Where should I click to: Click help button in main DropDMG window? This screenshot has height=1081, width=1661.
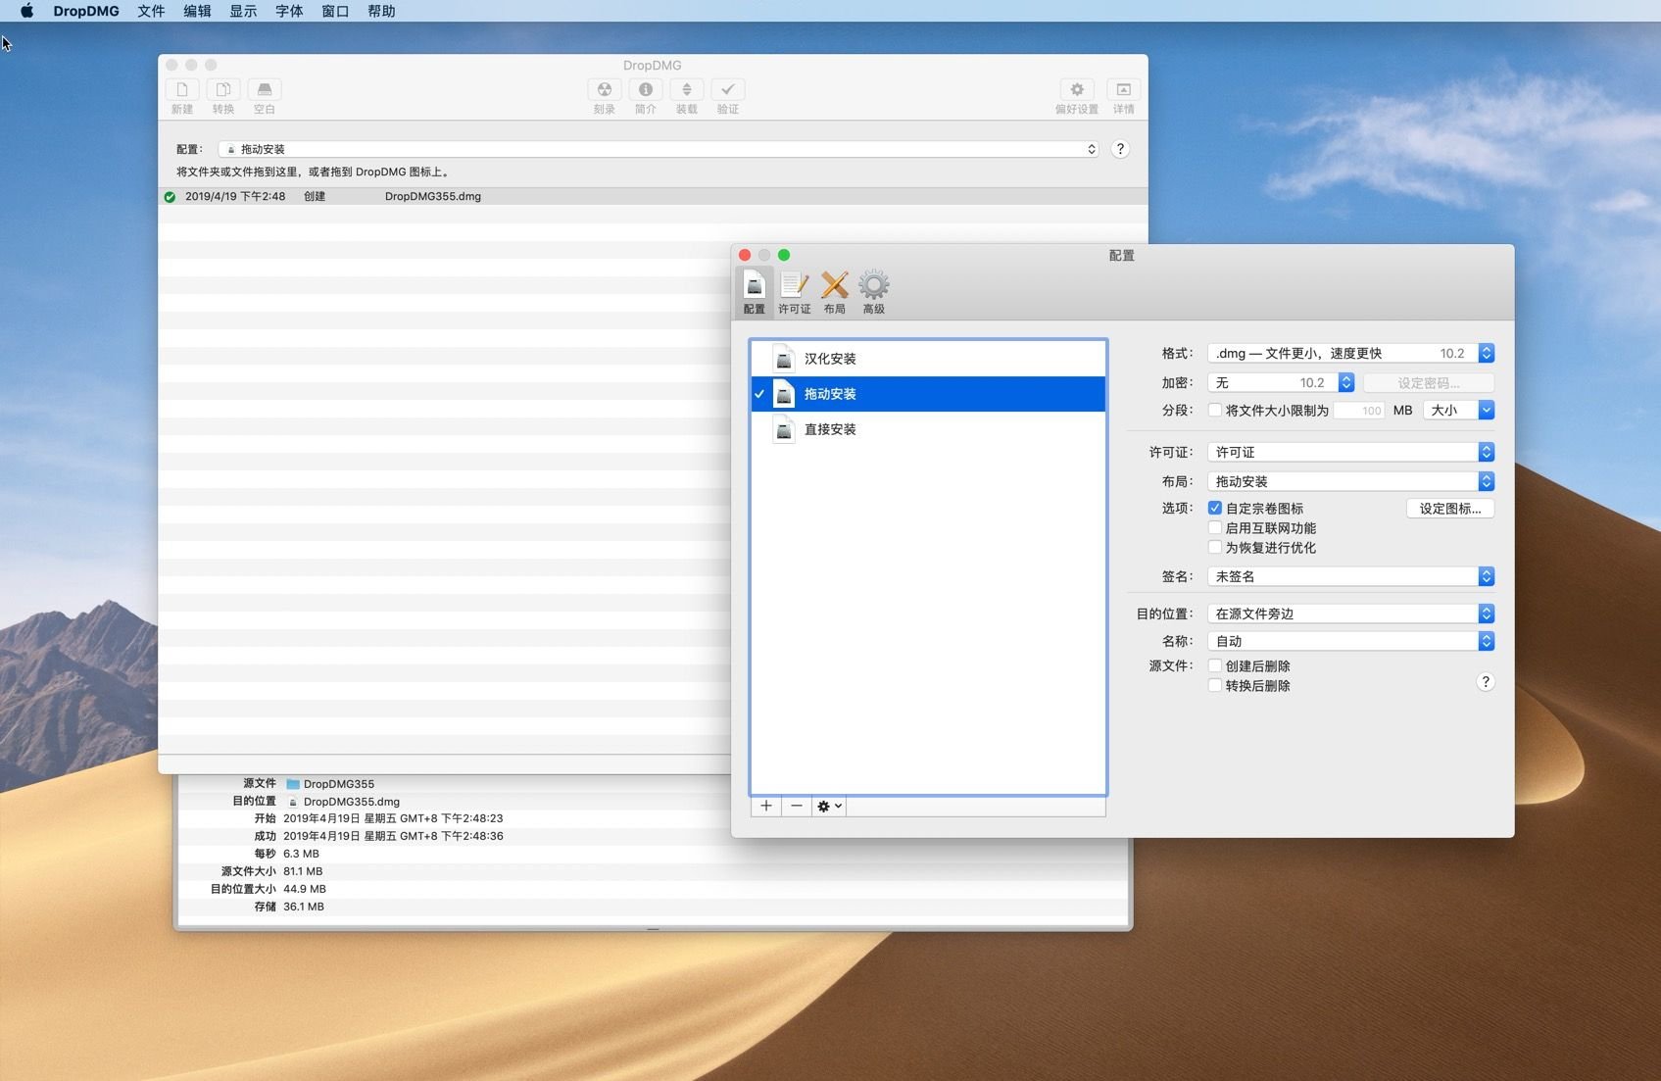tap(1120, 149)
